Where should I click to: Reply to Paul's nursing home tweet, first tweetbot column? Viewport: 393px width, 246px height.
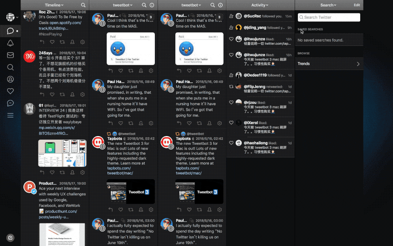click(x=111, y=123)
